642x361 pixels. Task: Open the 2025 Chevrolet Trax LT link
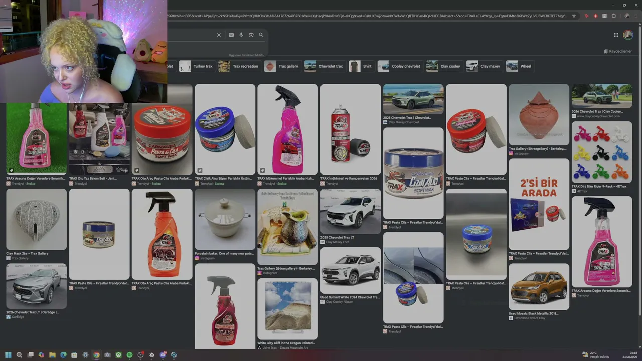337,238
